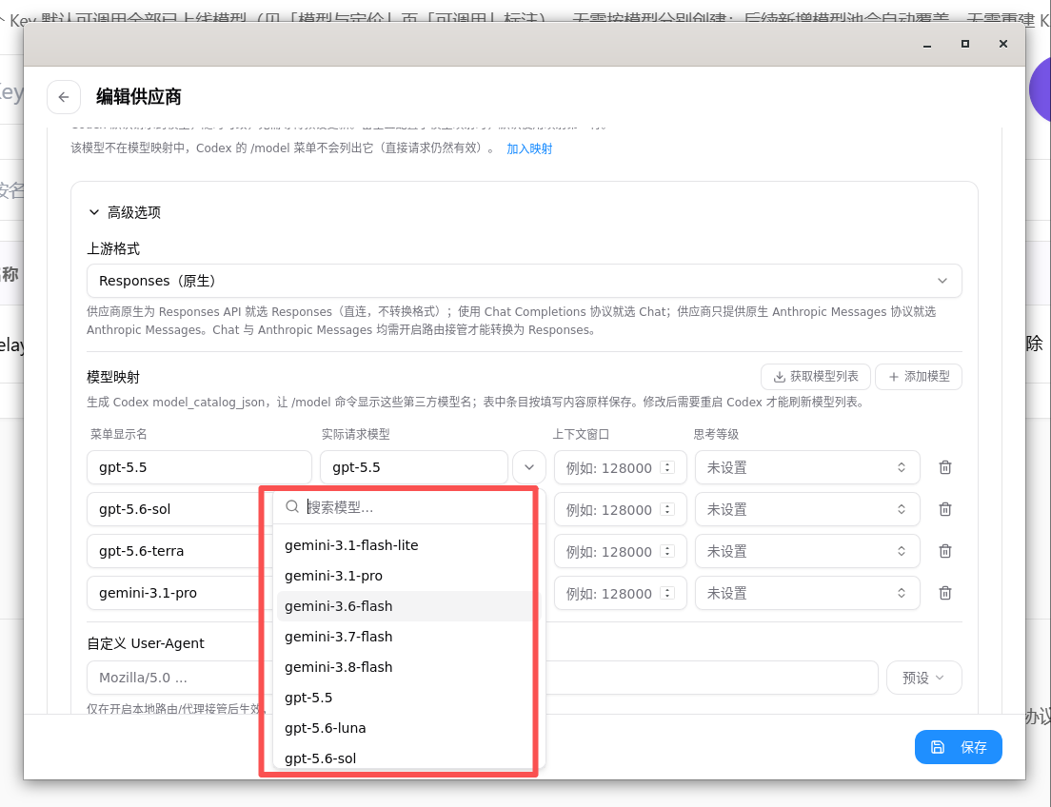Select gemini-3.1-pro from the dropdown list
The width and height of the screenshot is (1051, 807).
click(x=405, y=576)
